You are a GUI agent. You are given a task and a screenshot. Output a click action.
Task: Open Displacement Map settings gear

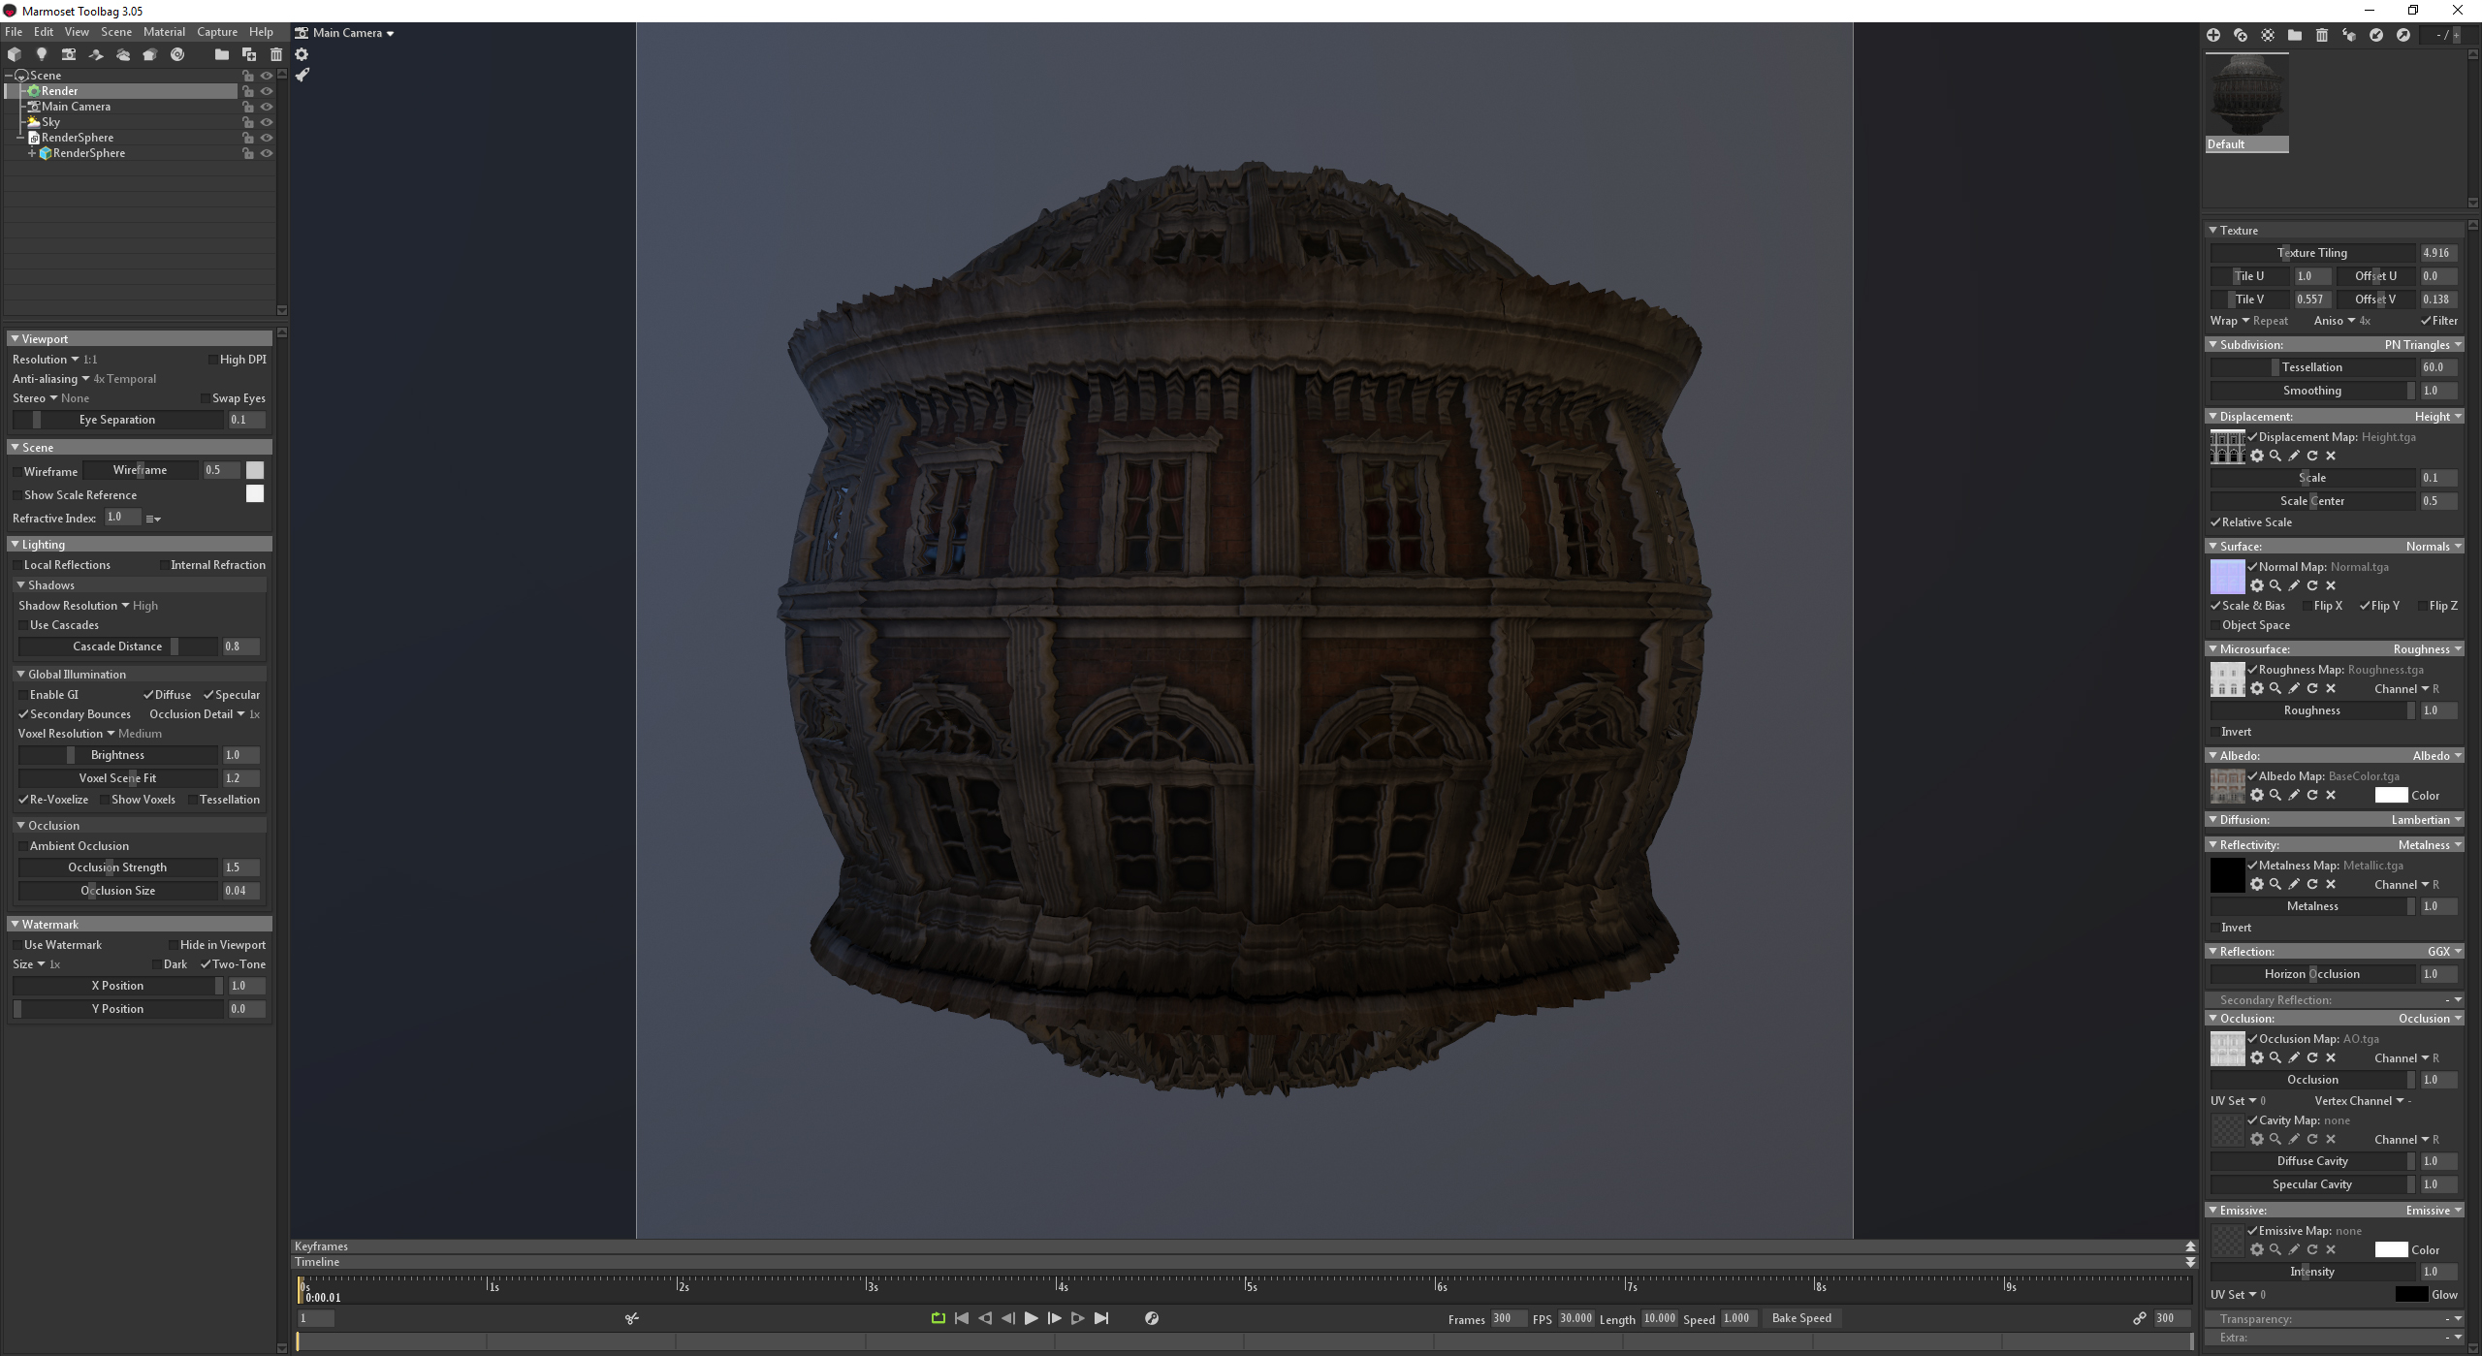tap(2257, 456)
